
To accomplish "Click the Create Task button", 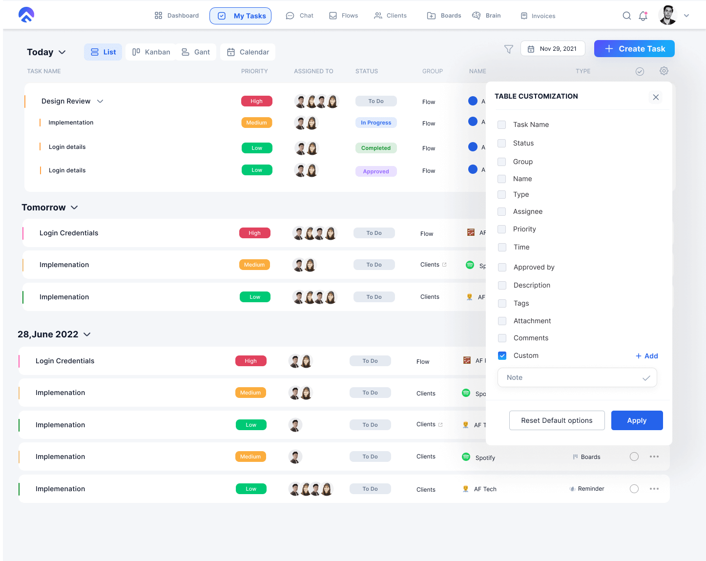I will click(634, 49).
